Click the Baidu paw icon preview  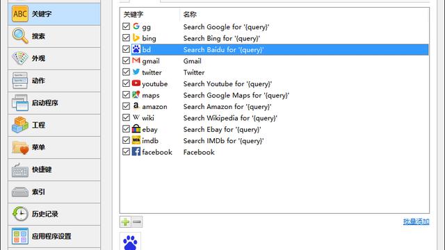coord(130,242)
